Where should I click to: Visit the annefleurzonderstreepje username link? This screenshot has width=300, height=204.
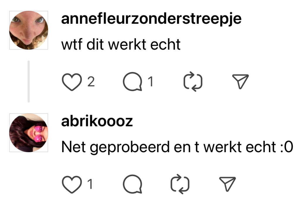coord(151,19)
